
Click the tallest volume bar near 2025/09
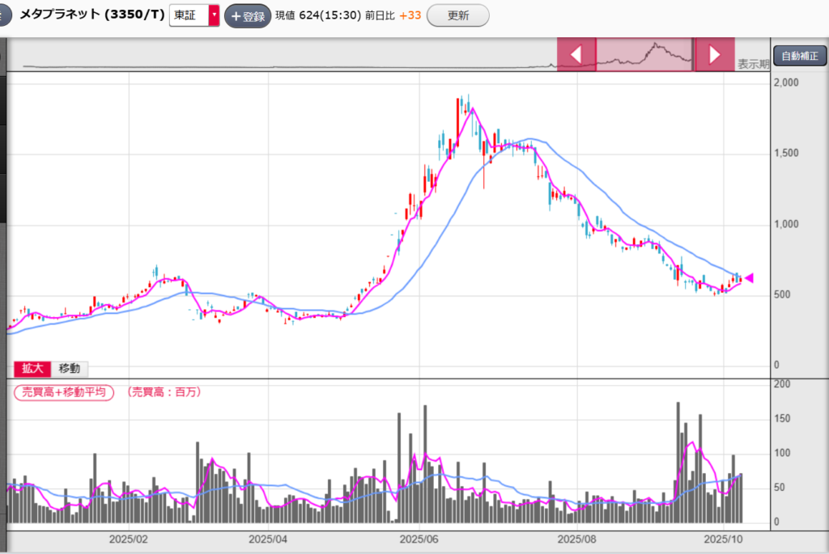tap(678, 463)
